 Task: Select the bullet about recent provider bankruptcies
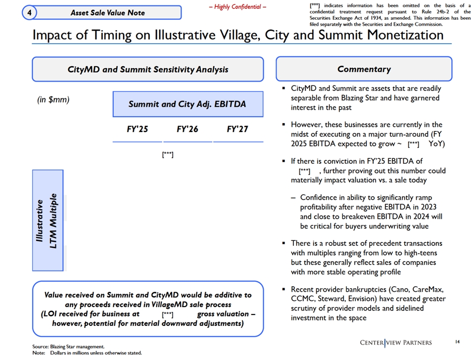368,304
